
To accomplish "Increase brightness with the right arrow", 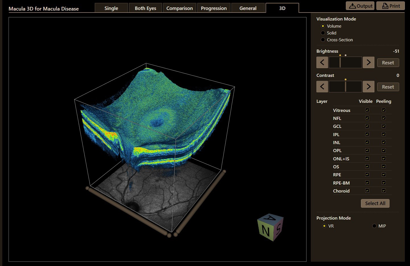I will pyautogui.click(x=368, y=62).
